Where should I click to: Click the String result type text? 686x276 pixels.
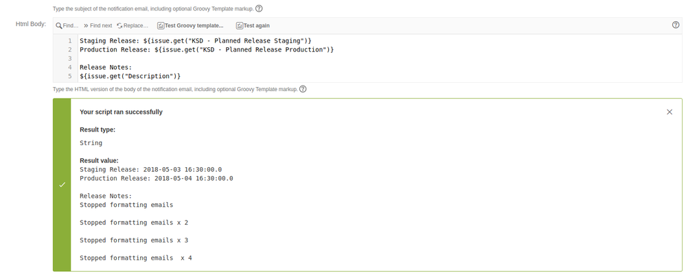(91, 143)
